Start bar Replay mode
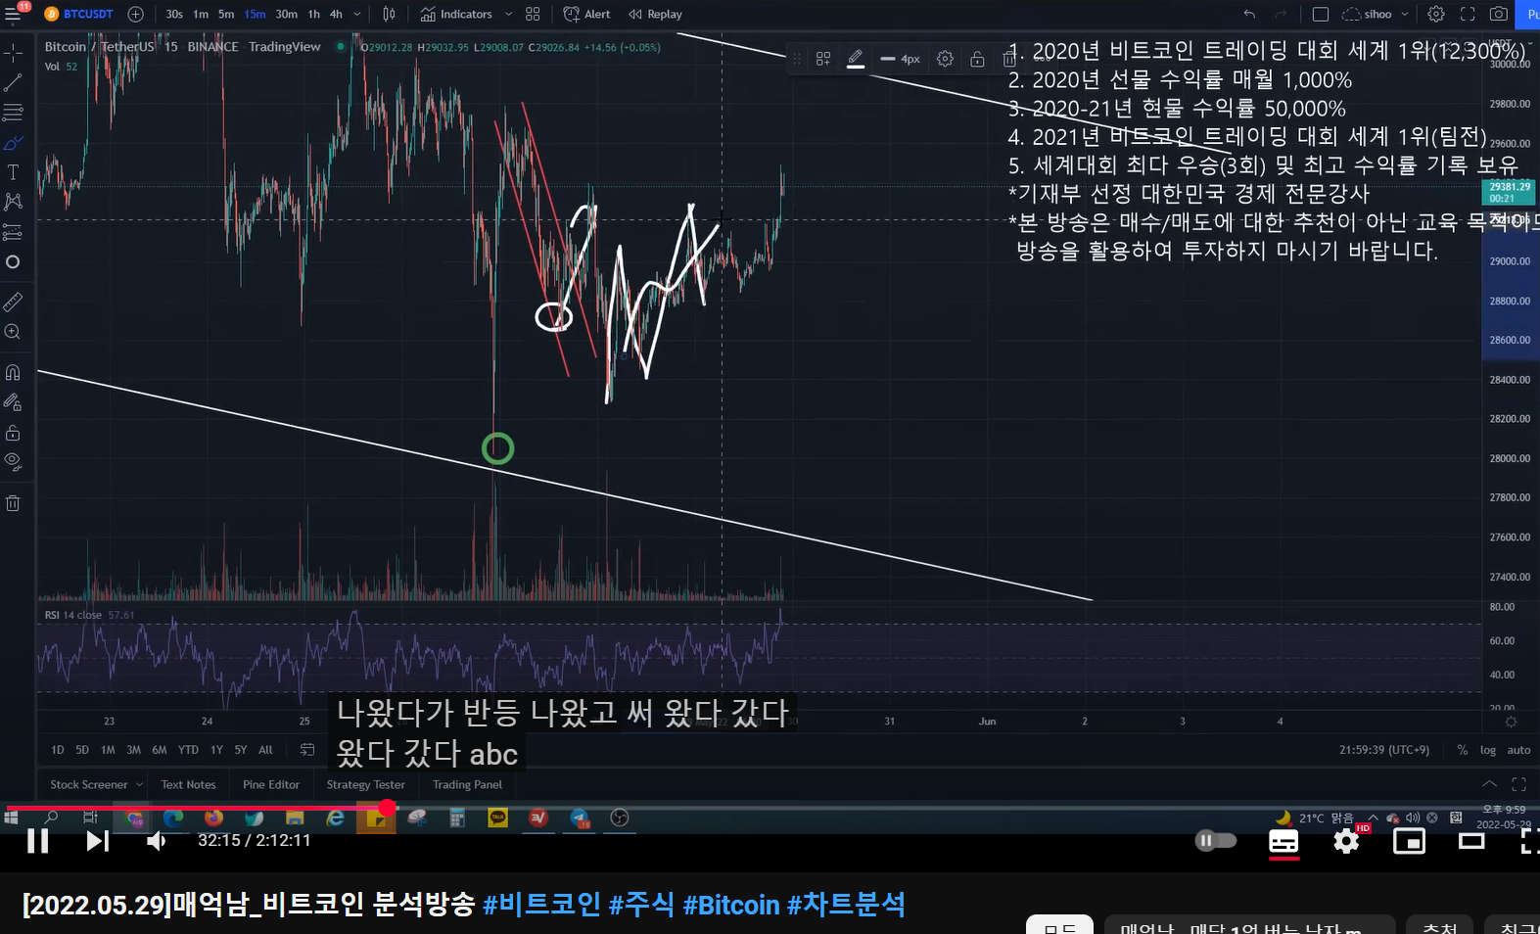 [655, 14]
